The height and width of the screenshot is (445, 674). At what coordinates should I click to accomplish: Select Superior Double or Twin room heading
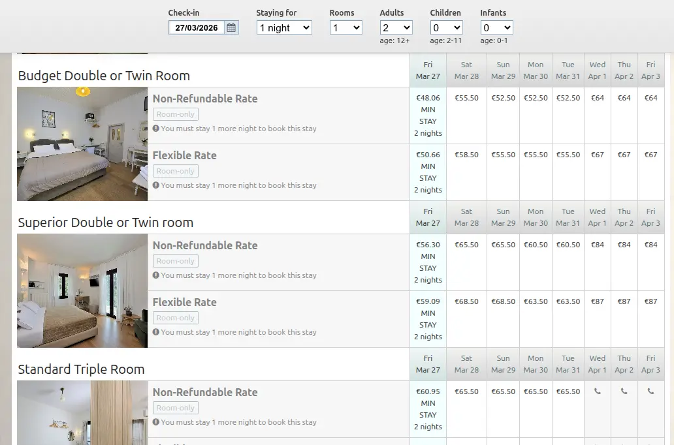coord(106,222)
